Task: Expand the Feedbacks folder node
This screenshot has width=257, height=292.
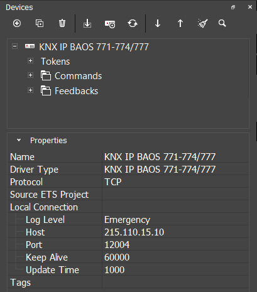Action: coord(30,90)
